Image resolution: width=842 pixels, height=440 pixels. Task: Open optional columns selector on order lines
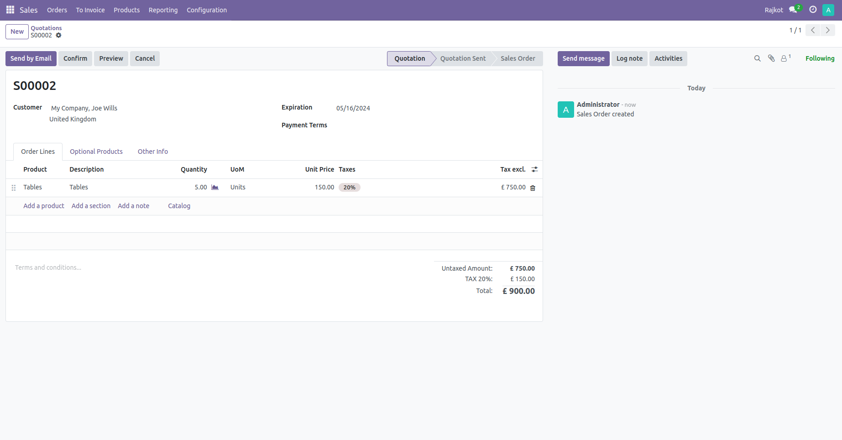(534, 169)
